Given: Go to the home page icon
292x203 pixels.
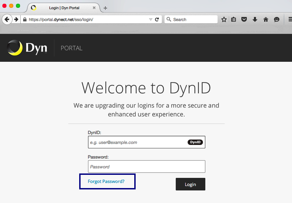Looking at the screenshot, I should (266, 19).
